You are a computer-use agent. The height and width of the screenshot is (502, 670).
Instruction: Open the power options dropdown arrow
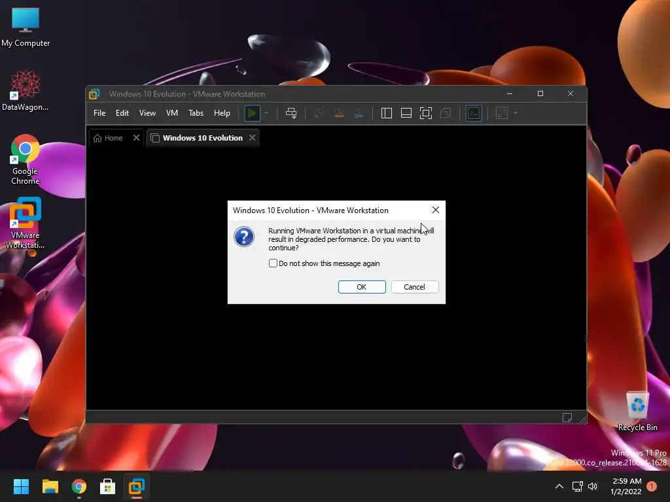(x=266, y=113)
